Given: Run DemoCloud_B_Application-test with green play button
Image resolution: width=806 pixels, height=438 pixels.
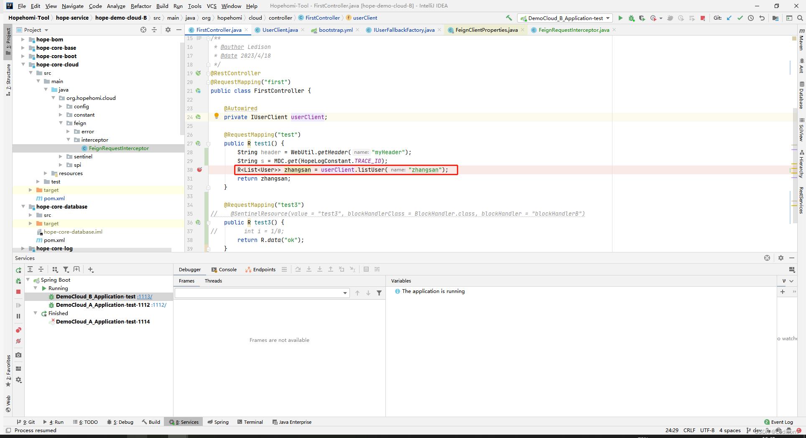Looking at the screenshot, I should pyautogui.click(x=620, y=18).
